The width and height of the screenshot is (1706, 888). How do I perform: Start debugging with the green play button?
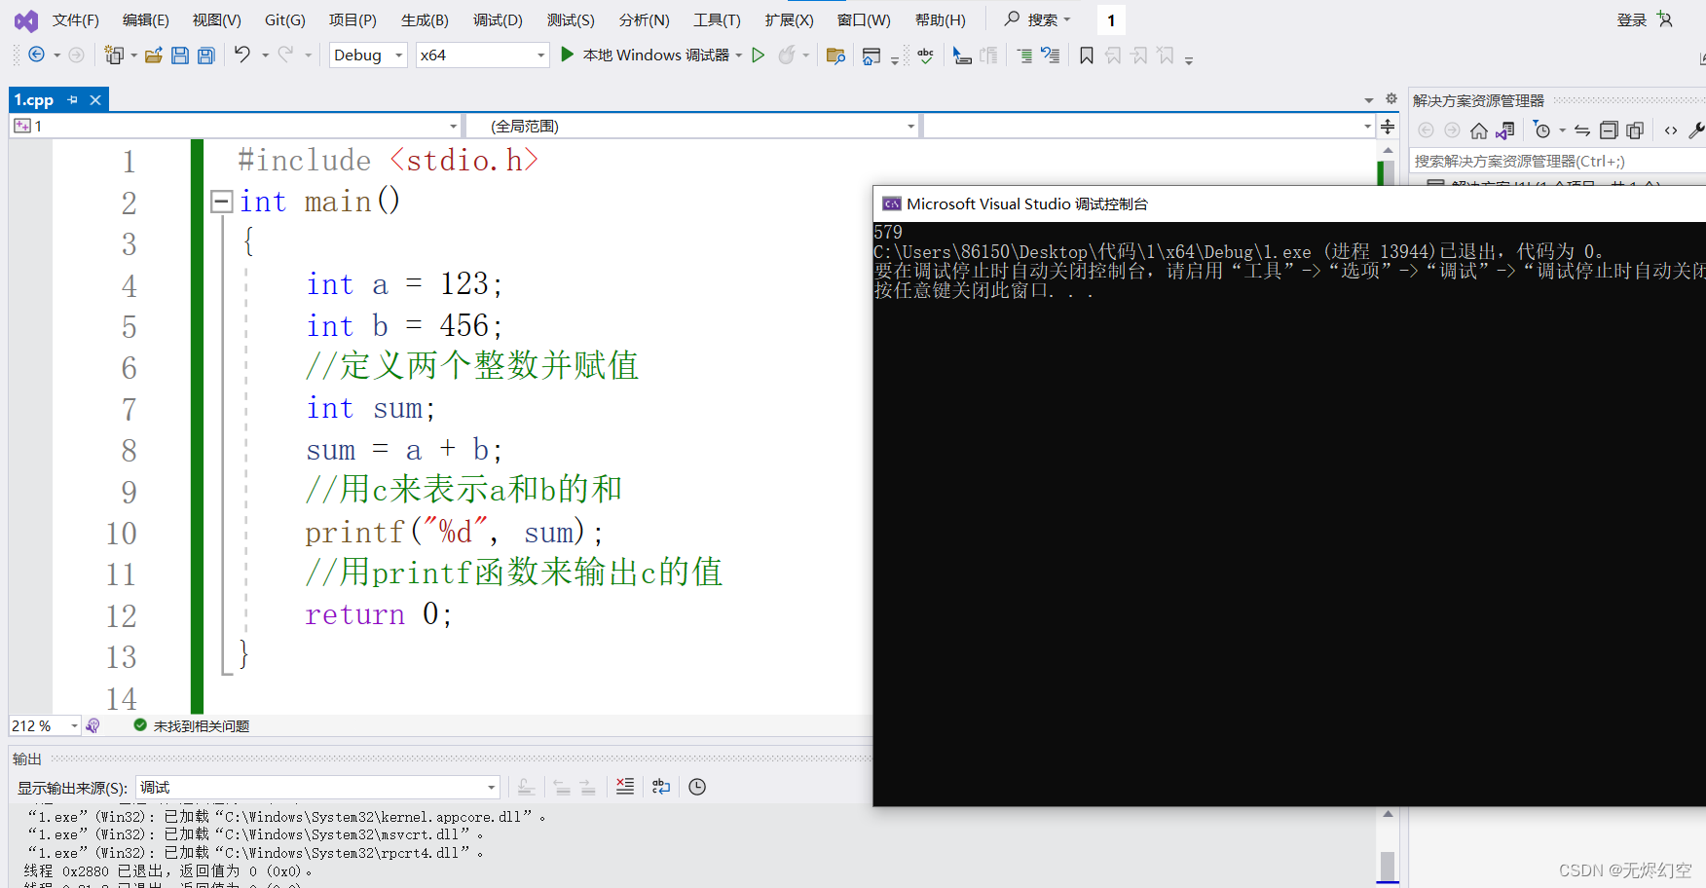coord(567,55)
